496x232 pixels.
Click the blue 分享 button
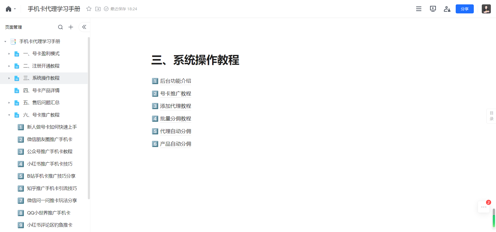[x=464, y=9]
